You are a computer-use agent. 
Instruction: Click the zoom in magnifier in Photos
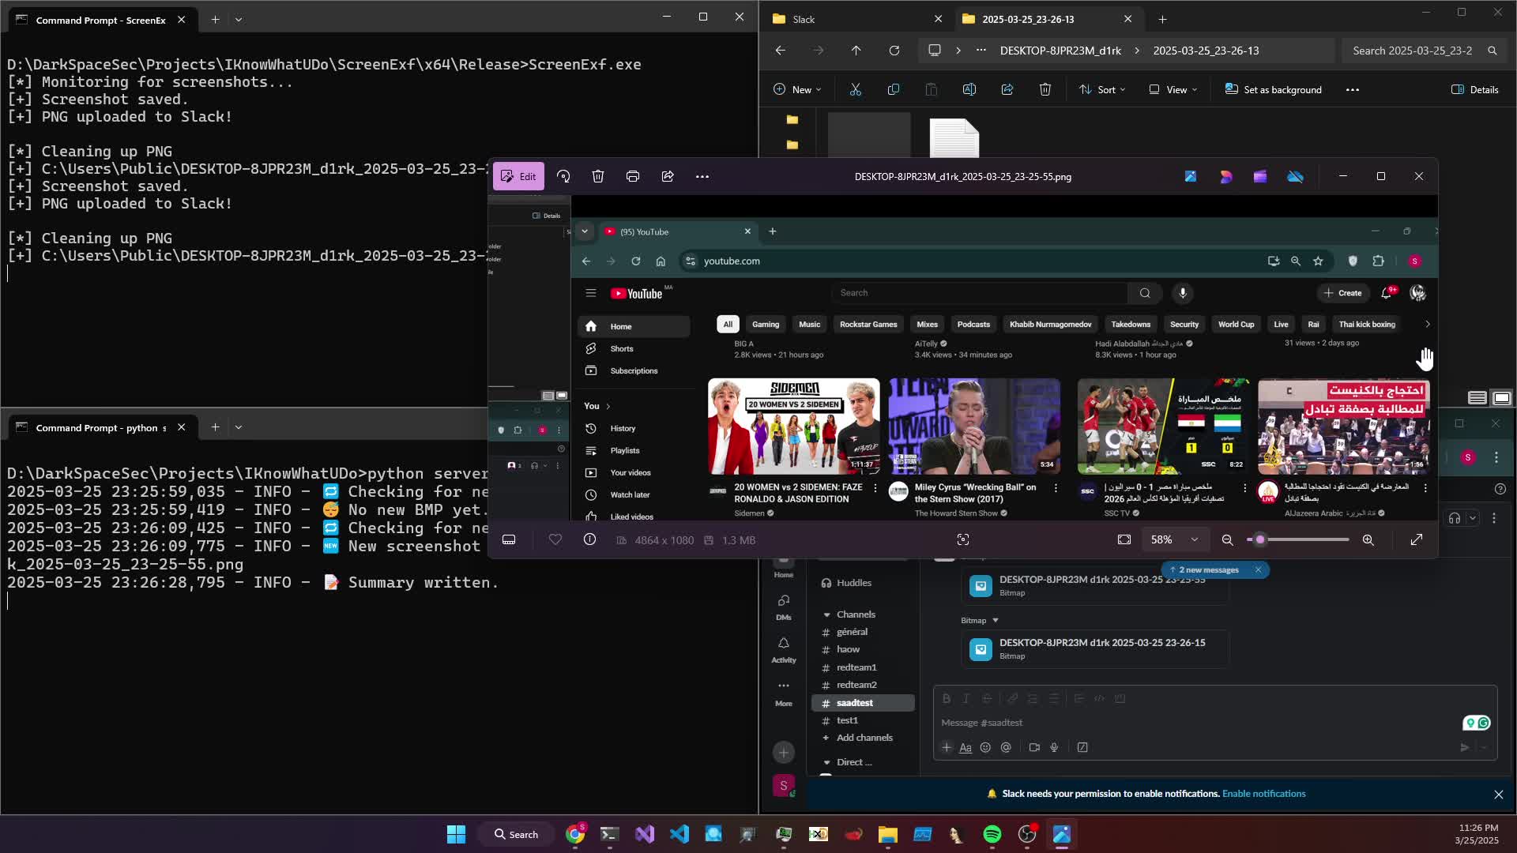pyautogui.click(x=1368, y=539)
